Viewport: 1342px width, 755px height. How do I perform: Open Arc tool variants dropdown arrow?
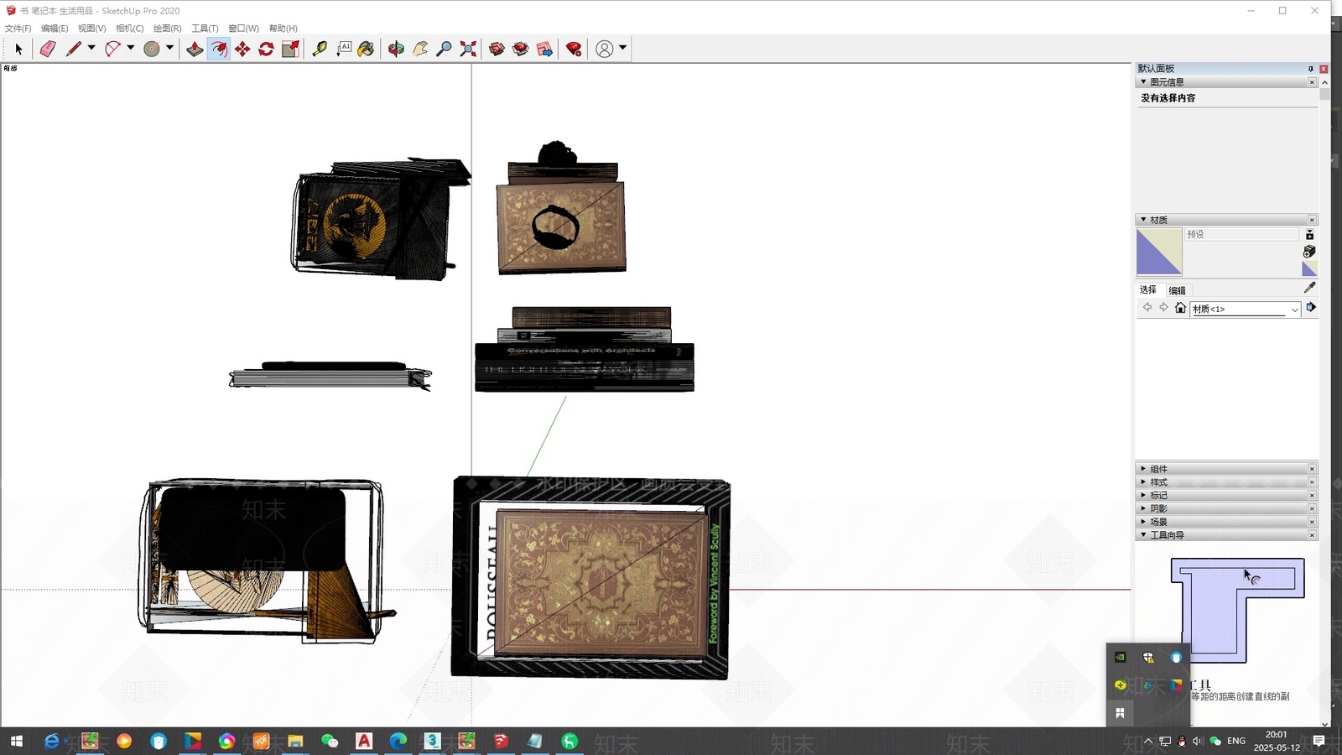click(130, 48)
